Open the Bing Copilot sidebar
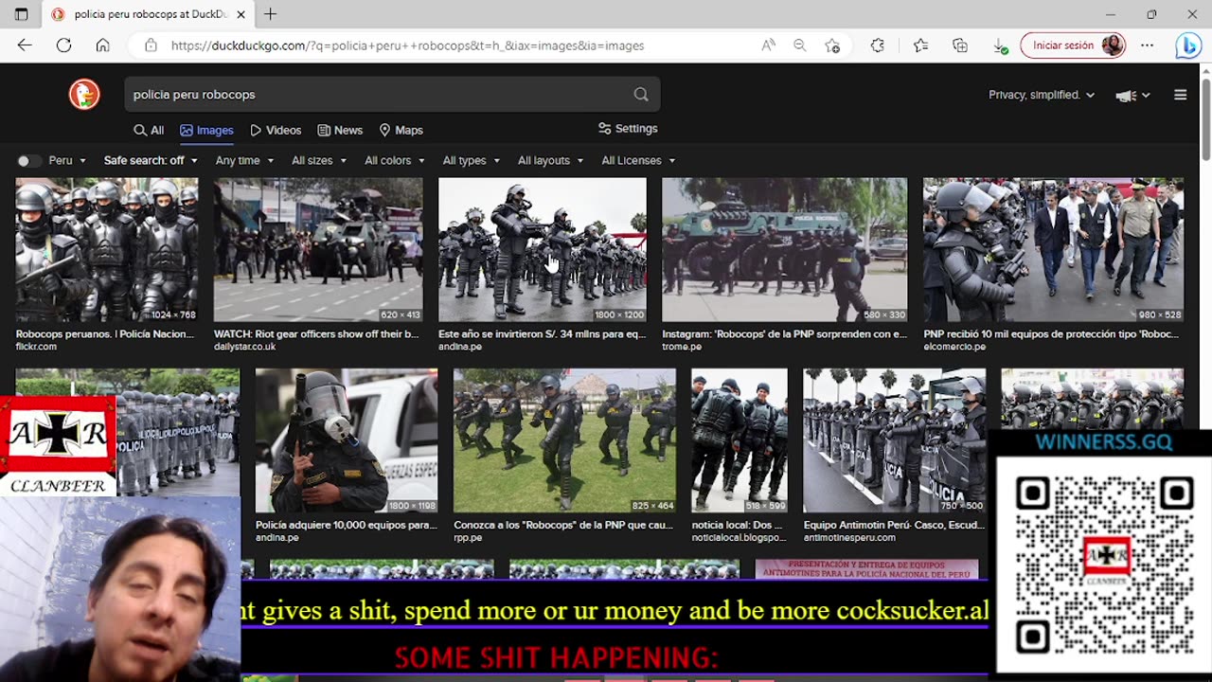Viewport: 1212px width, 682px height. click(1187, 45)
